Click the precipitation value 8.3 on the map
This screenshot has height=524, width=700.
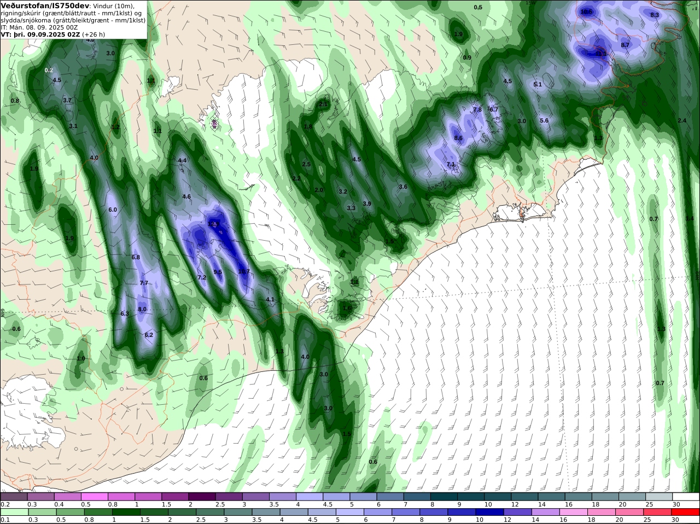pos(655,15)
